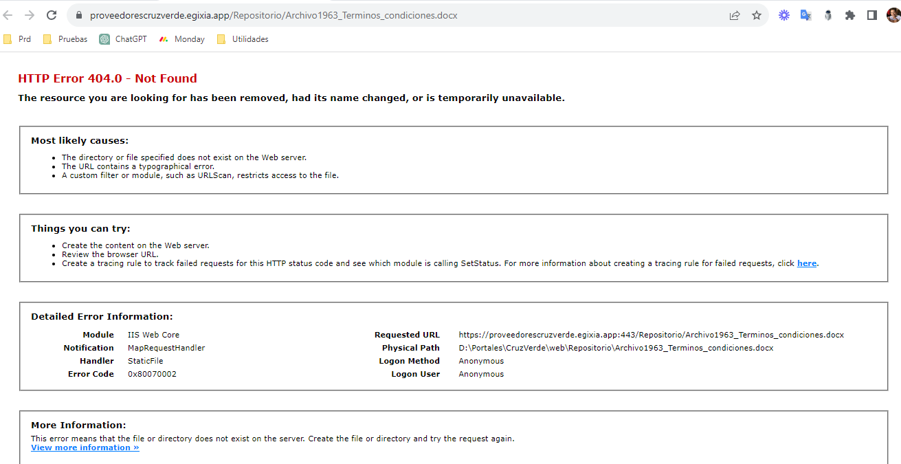Click the forward navigation arrow
This screenshot has height=464, width=901.
tap(29, 15)
